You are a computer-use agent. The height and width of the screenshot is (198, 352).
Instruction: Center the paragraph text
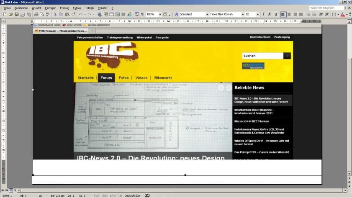click(289, 14)
